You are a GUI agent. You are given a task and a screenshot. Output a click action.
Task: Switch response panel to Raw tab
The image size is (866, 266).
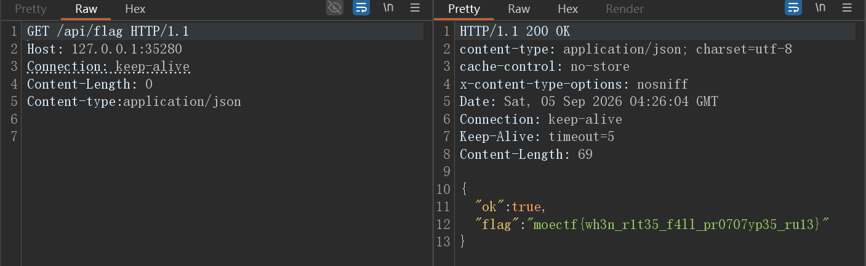[x=519, y=9]
